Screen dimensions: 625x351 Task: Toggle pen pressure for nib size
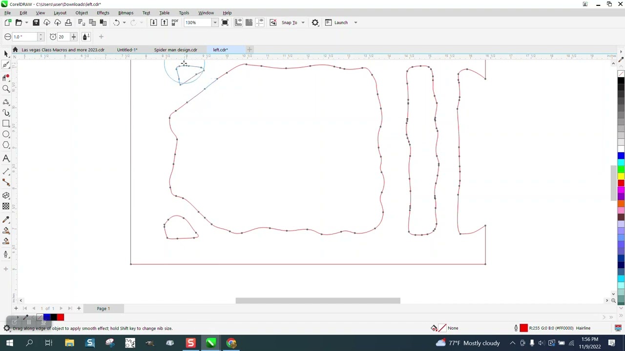[x=86, y=37]
